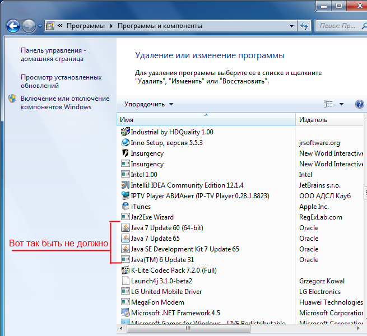This screenshot has height=336, width=367.
Task: Click the change view icon
Action: pyautogui.click(x=328, y=104)
